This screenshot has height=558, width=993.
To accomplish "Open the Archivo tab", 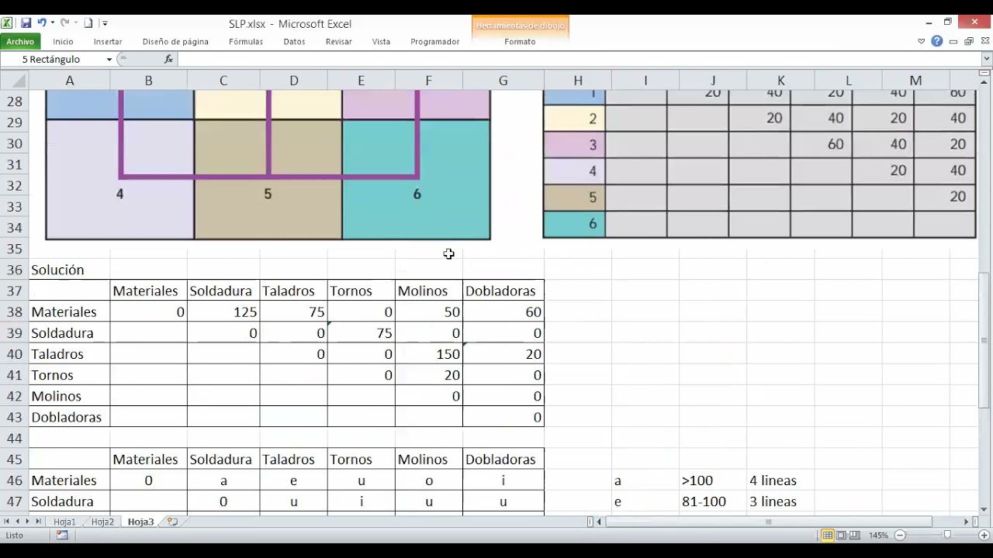I will [x=20, y=42].
